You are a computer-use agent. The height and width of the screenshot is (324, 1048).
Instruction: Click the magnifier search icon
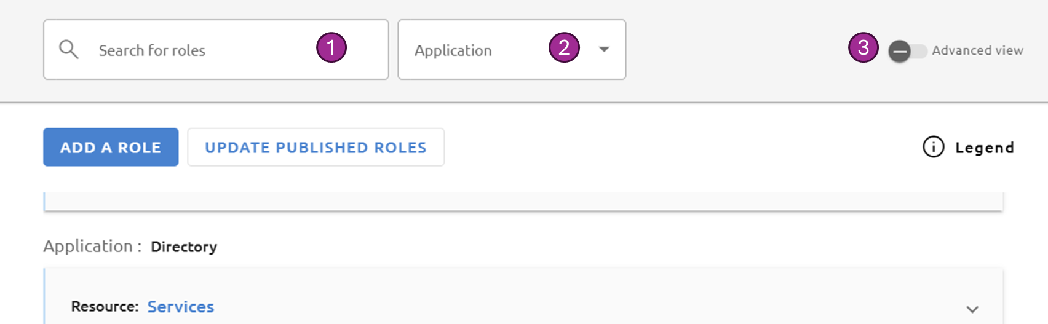pyautogui.click(x=69, y=50)
